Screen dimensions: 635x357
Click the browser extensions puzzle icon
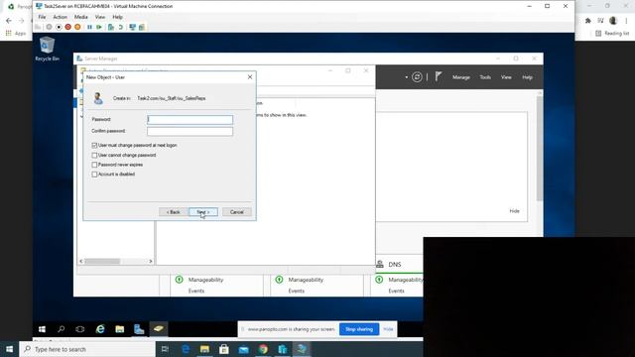588,20
